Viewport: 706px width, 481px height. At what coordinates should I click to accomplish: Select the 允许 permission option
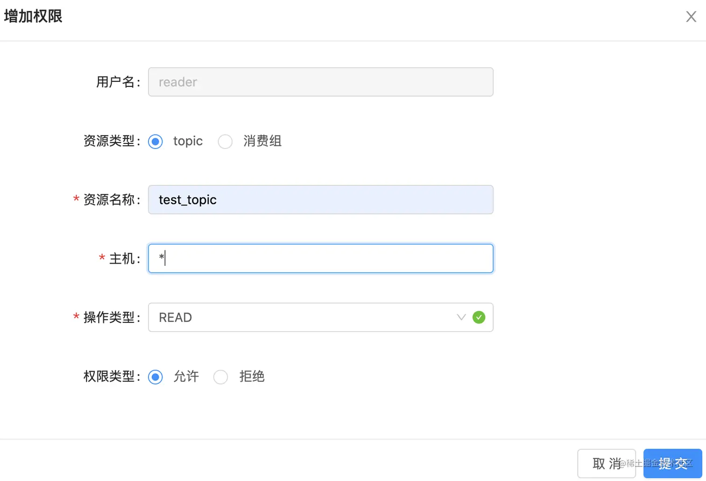pyautogui.click(x=155, y=377)
